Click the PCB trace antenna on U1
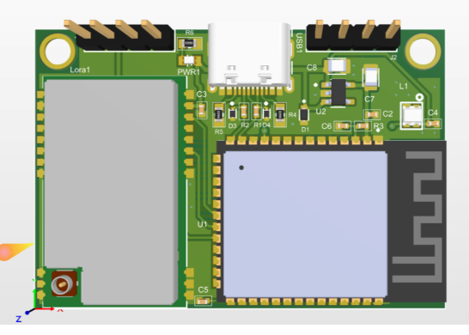The image size is (469, 335). (417, 216)
